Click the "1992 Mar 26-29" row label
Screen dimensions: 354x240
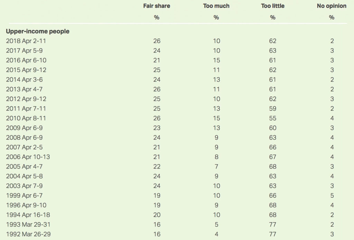tap(28, 234)
